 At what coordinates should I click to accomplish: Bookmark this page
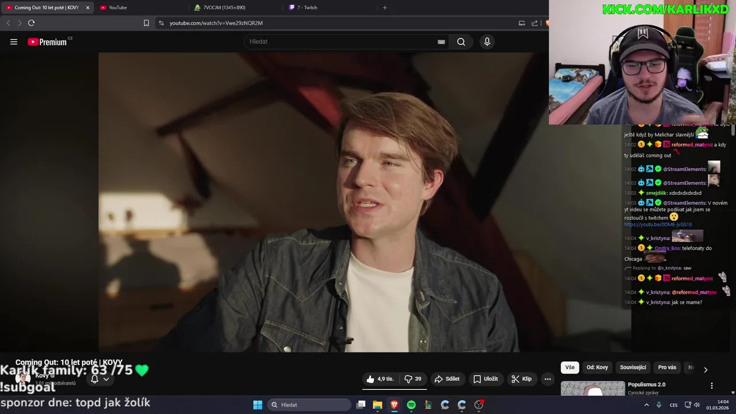(x=146, y=23)
